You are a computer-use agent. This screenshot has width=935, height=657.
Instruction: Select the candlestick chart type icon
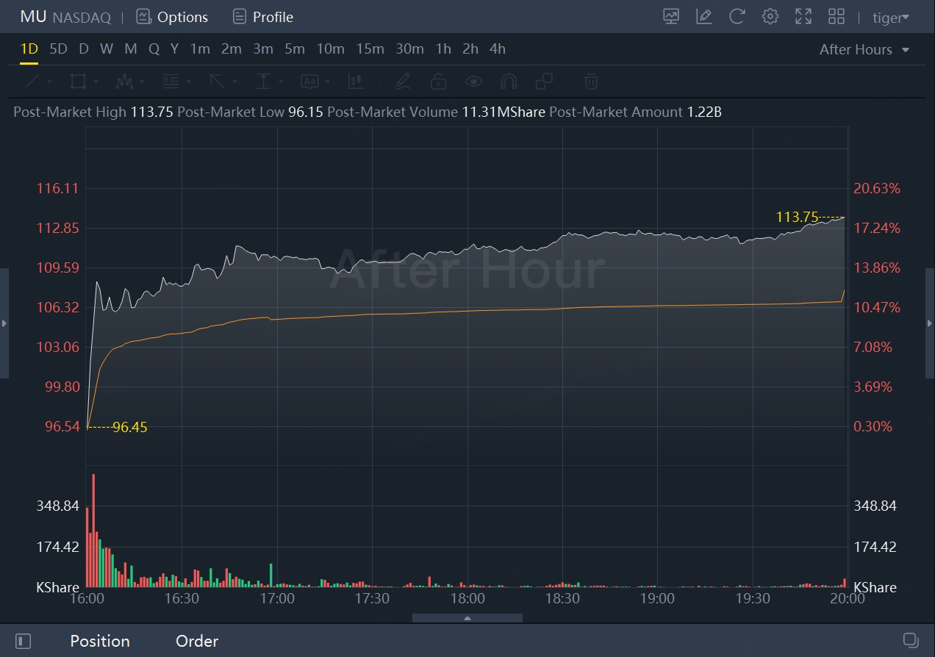[356, 81]
